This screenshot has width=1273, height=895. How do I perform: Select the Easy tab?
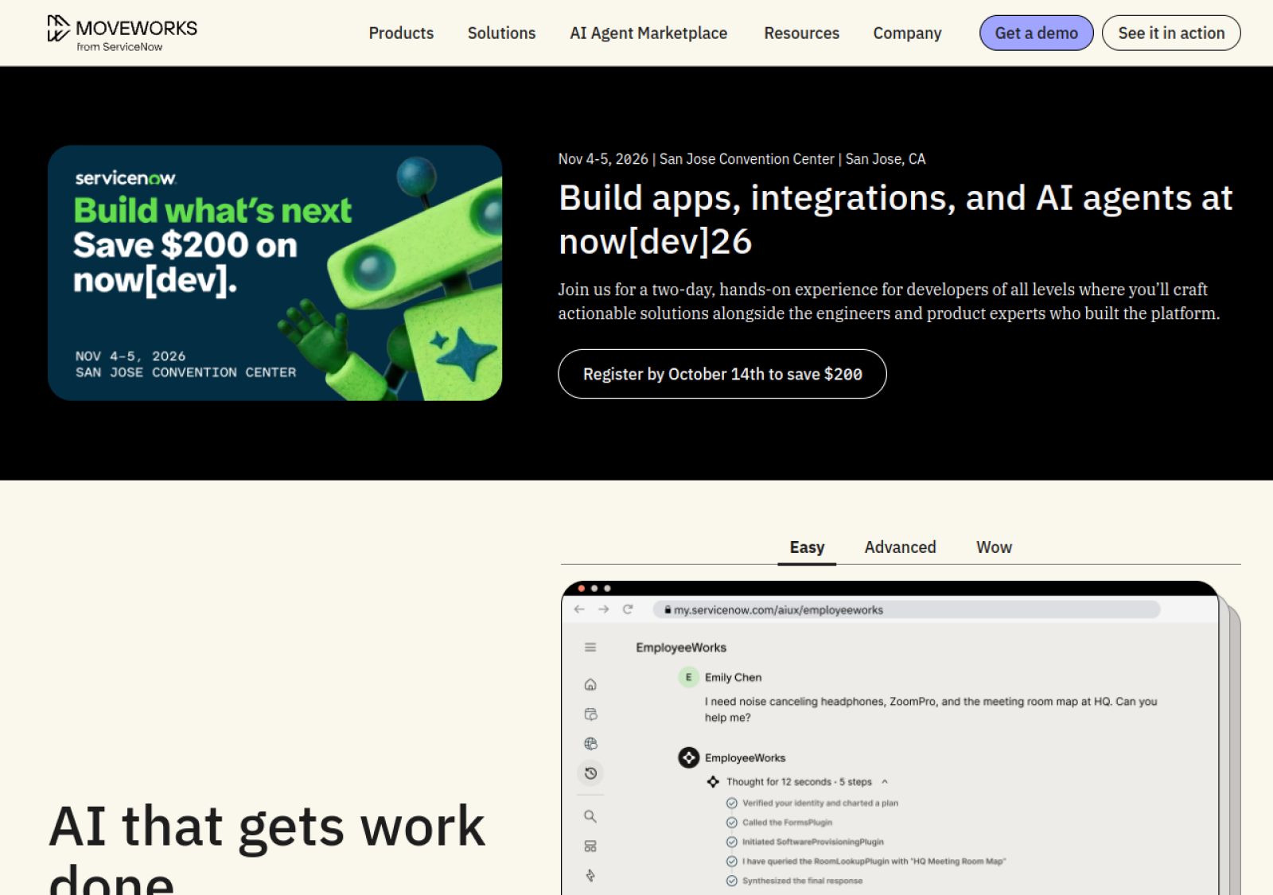[807, 547]
